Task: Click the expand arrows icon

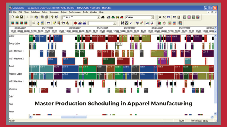Action: (x=164, y=17)
